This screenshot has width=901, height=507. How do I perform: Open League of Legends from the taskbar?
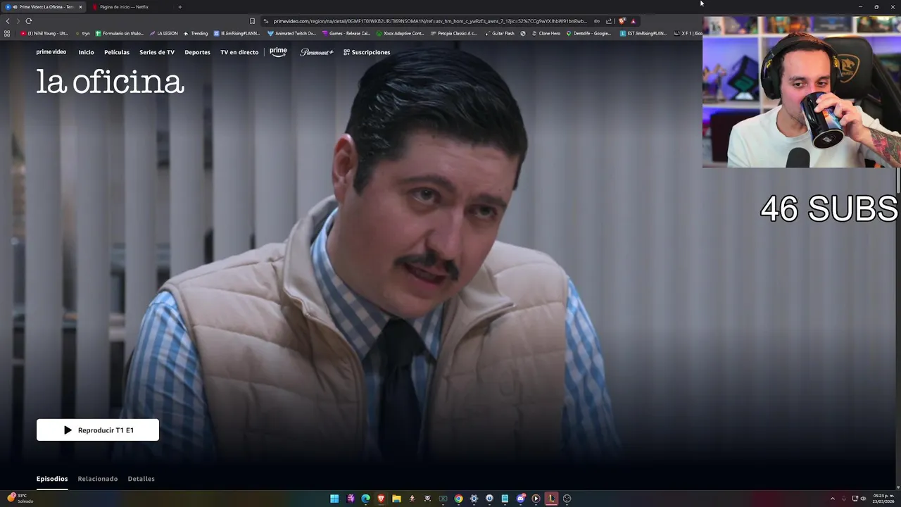coord(551,499)
